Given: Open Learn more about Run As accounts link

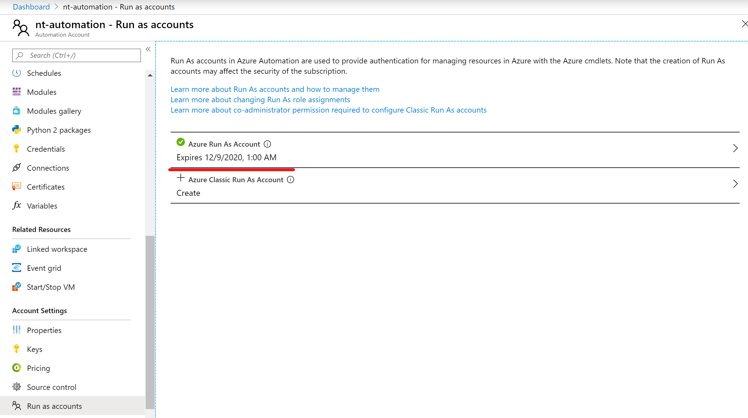Looking at the screenshot, I should point(275,89).
